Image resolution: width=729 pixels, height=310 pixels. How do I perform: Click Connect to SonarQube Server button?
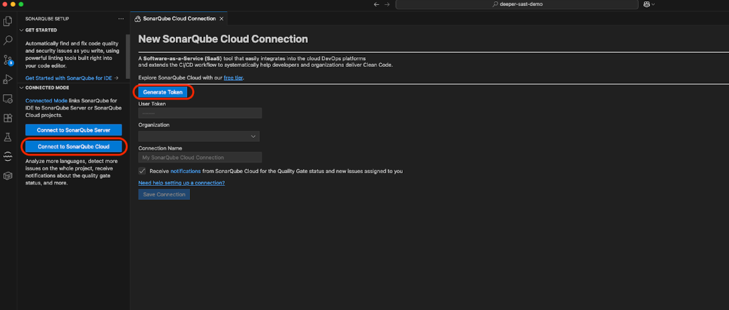pos(74,130)
